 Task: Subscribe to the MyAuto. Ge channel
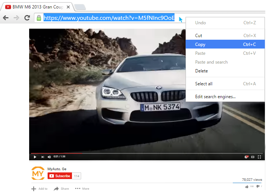tap(60, 176)
